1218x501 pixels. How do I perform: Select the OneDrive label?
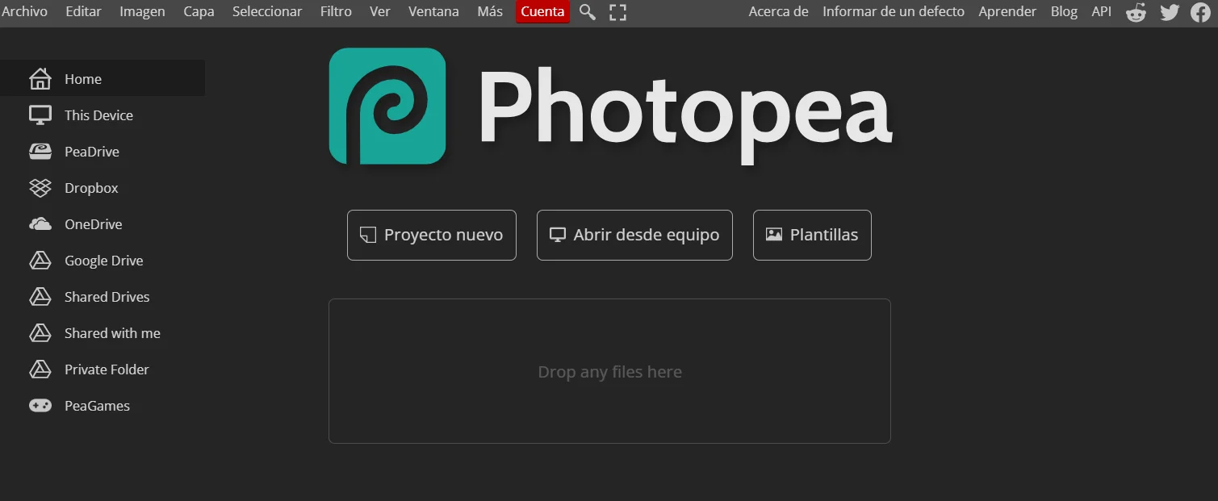pyautogui.click(x=94, y=224)
